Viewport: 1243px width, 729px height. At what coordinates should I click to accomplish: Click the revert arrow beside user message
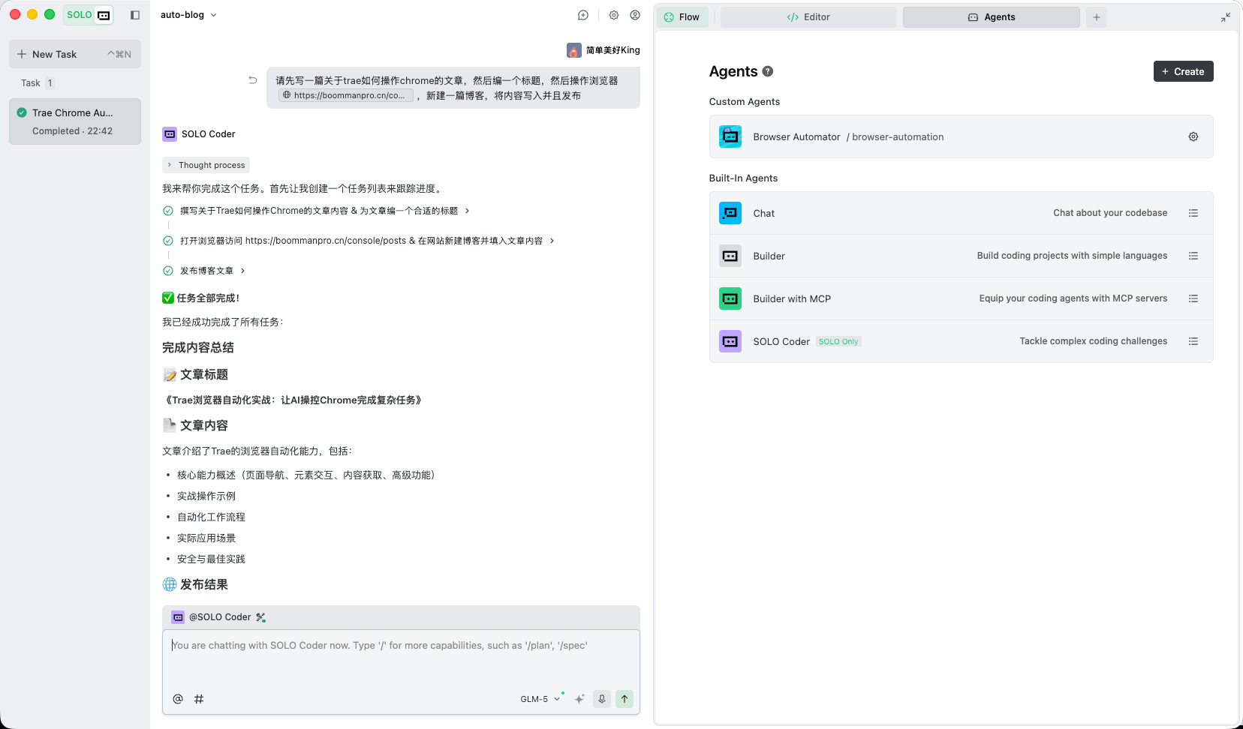(x=253, y=80)
